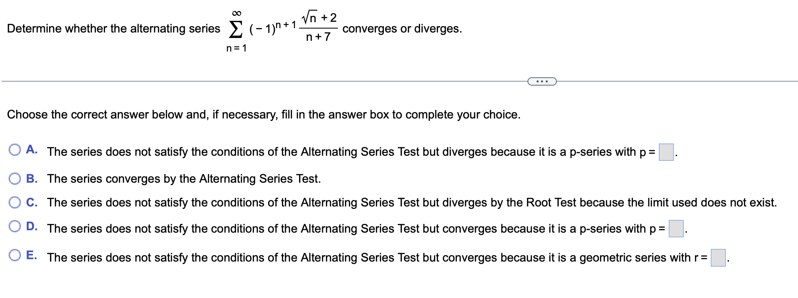Screen dimensions: 798x298
Task: Choose option B, converges by Alternating Series Test
Action: coord(15,178)
